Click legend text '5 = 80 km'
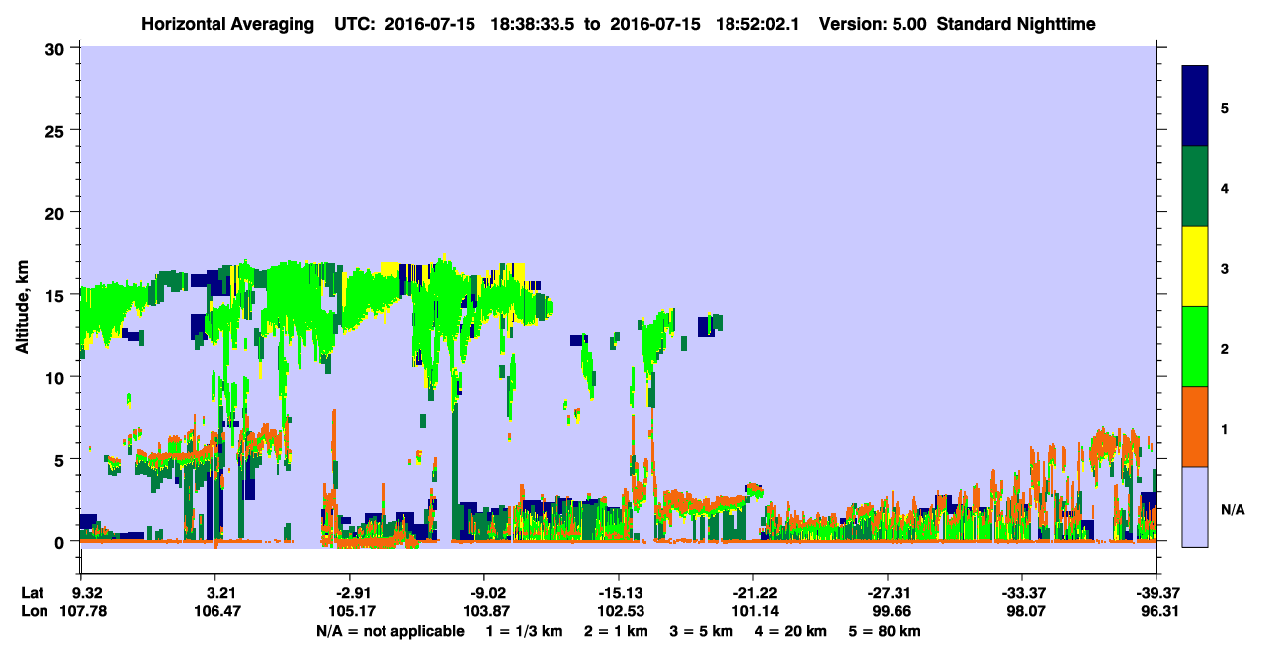This screenshot has width=1285, height=659. [887, 631]
